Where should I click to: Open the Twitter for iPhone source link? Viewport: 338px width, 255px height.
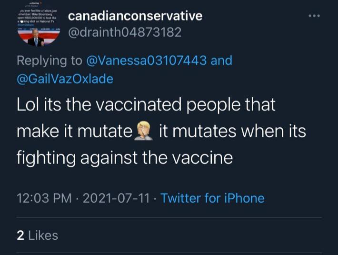(212, 198)
